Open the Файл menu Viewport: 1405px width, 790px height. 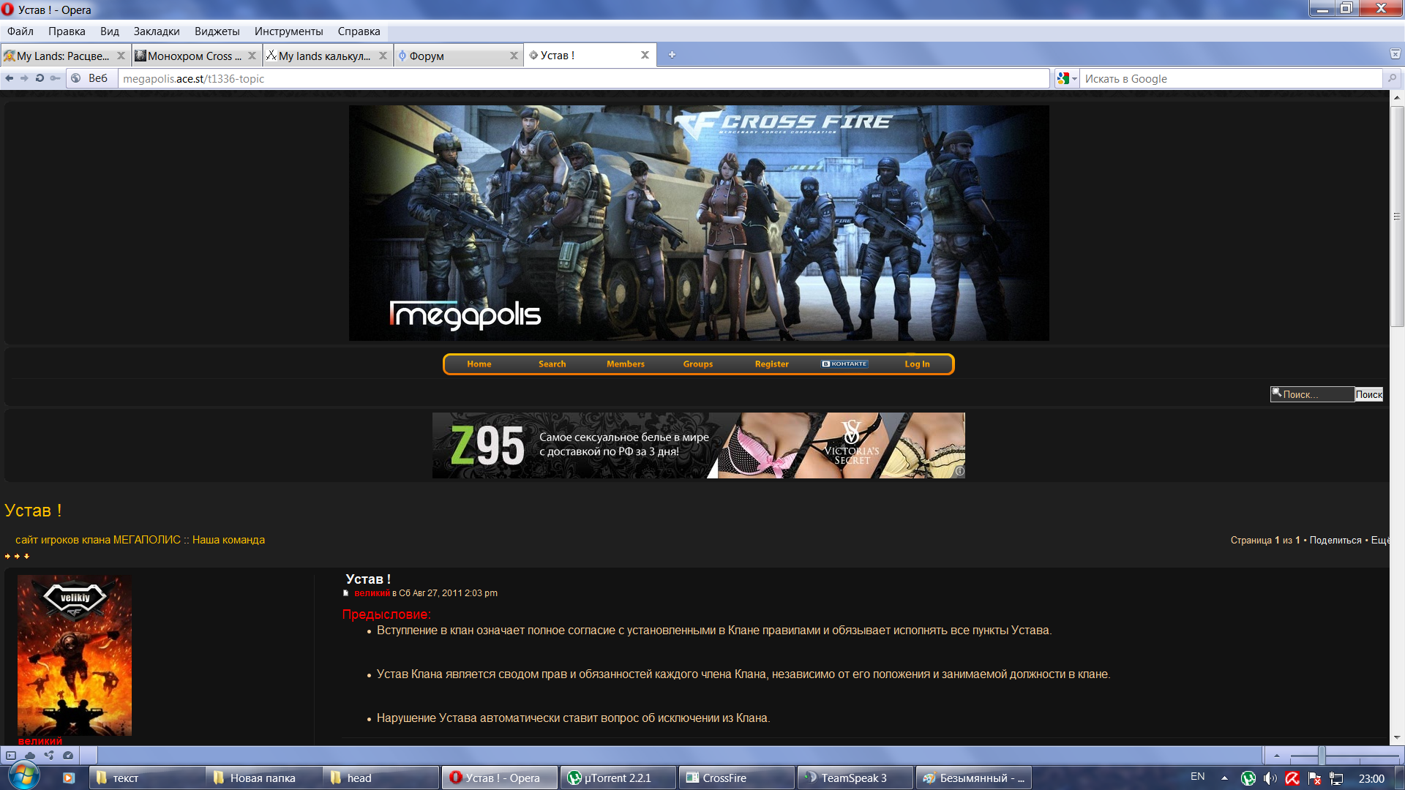pos(20,31)
